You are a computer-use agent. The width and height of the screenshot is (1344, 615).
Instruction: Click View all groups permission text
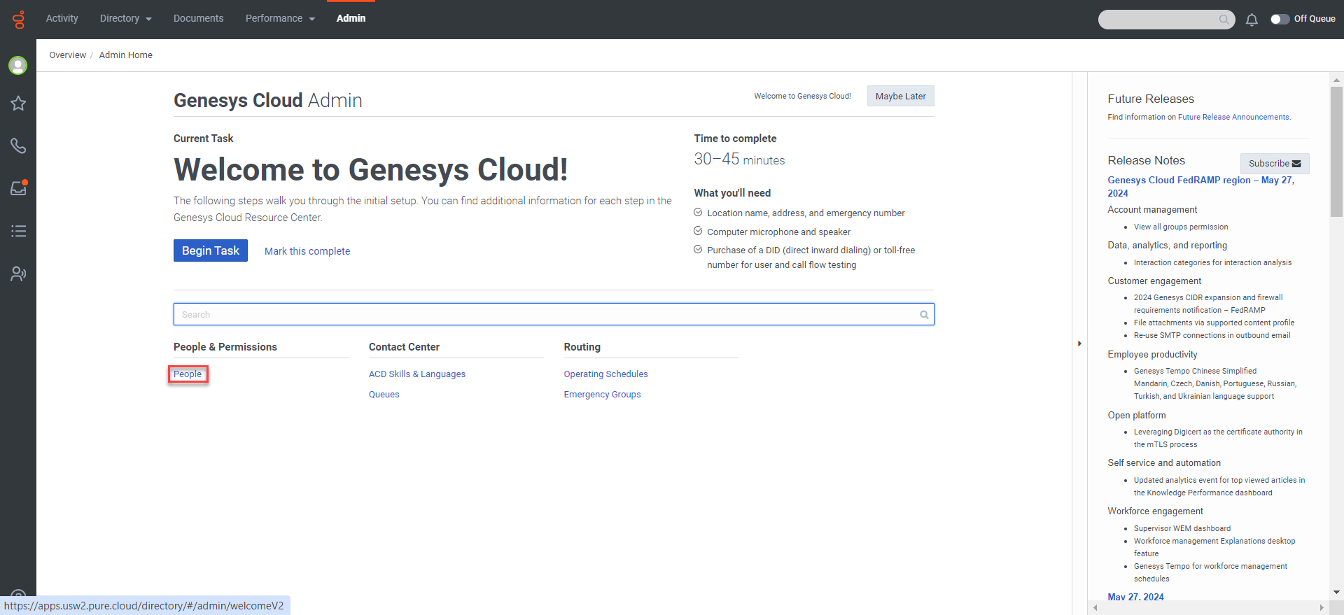[1181, 227]
